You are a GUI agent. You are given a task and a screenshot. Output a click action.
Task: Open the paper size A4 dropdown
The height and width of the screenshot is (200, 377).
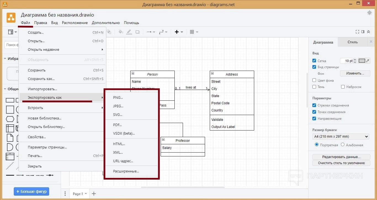coord(341,137)
